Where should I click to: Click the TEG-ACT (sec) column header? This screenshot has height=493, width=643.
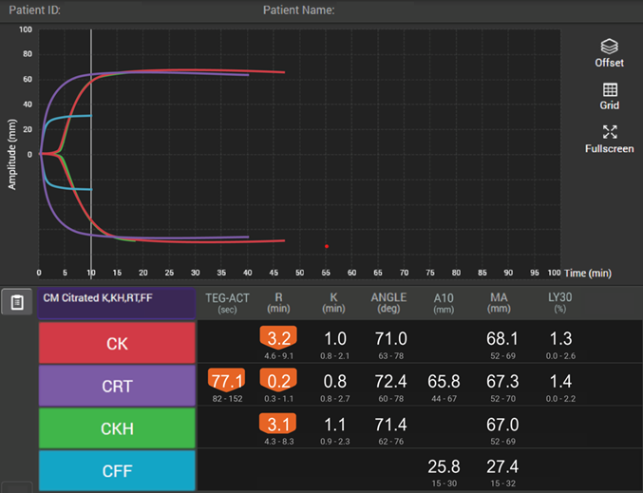click(227, 303)
